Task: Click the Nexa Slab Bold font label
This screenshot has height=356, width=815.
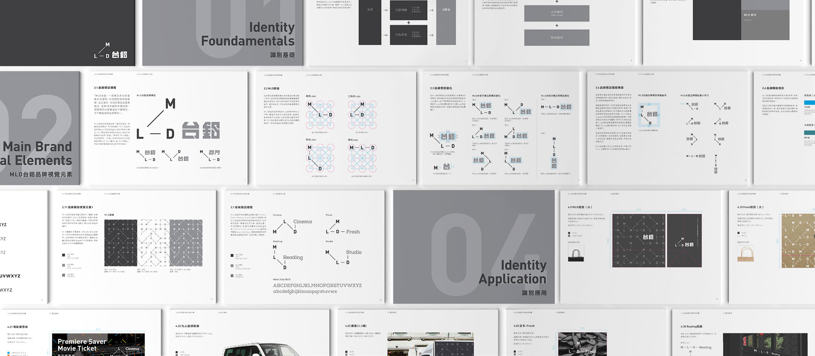Action: click(282, 279)
